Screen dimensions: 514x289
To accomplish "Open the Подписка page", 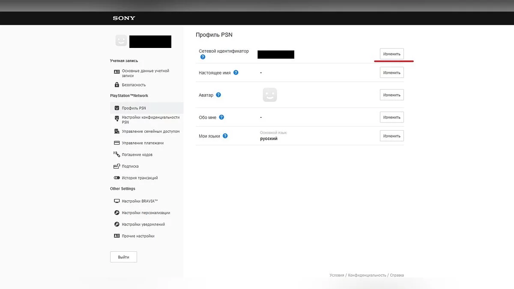I will [130, 166].
